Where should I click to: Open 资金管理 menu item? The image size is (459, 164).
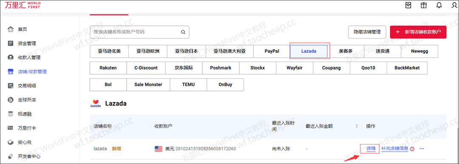(x=27, y=43)
